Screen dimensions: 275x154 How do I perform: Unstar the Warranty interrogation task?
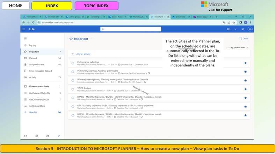[246, 81]
